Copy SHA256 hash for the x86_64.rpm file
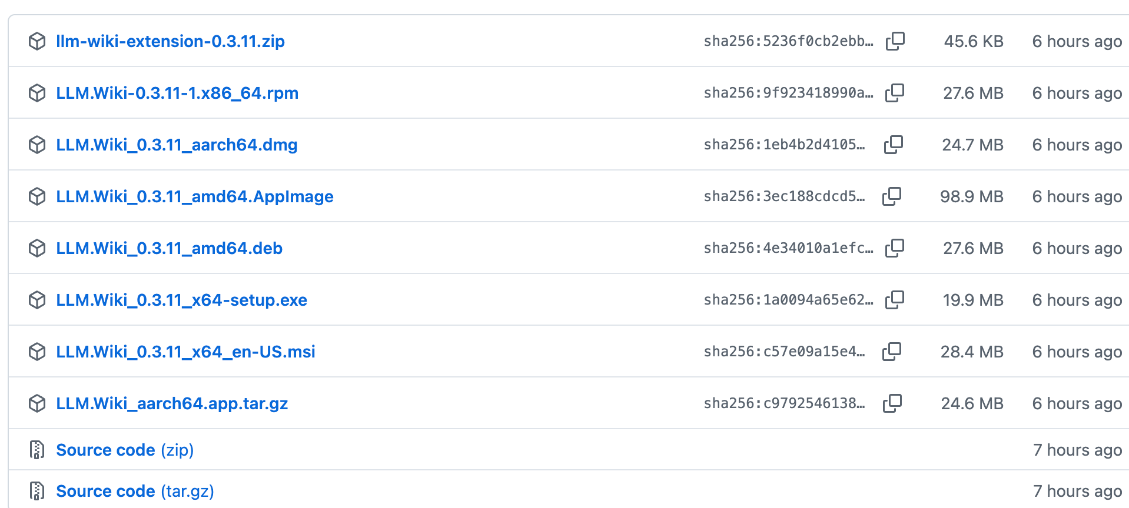The image size is (1129, 508). click(x=895, y=93)
